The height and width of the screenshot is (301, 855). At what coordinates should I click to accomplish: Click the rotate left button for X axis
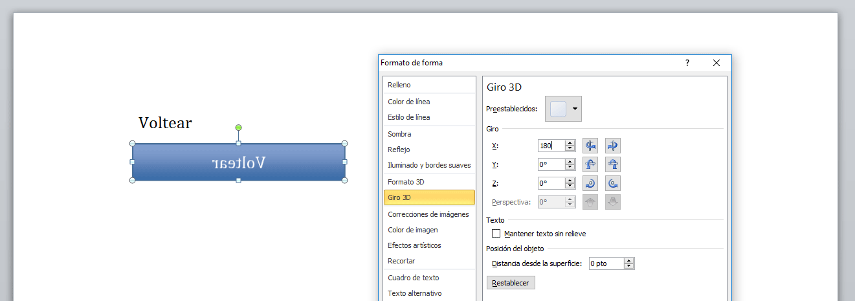(x=590, y=146)
